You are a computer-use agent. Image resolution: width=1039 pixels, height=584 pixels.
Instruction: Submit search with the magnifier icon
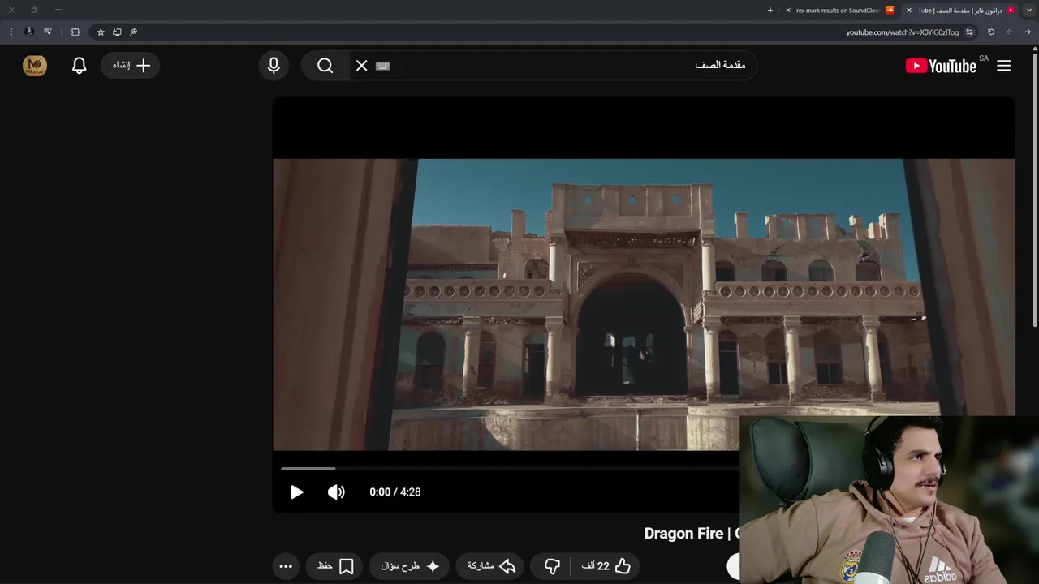click(325, 66)
